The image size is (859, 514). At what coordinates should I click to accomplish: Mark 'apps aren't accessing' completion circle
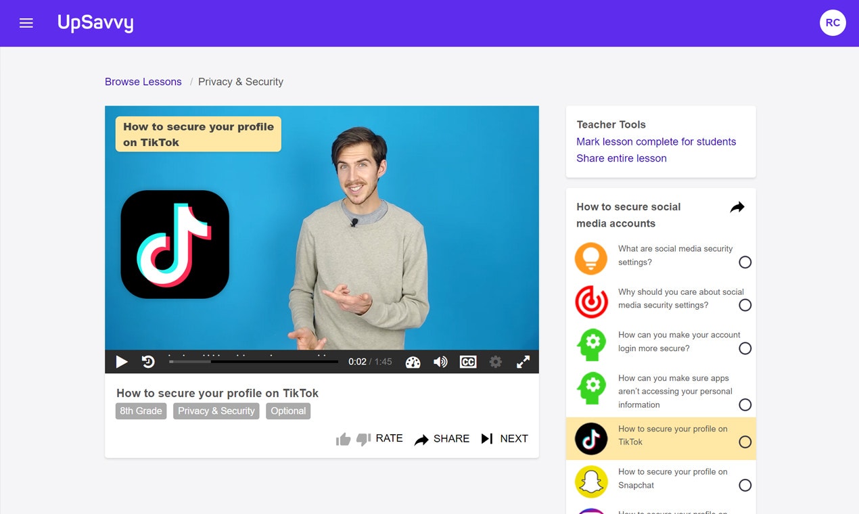click(745, 404)
